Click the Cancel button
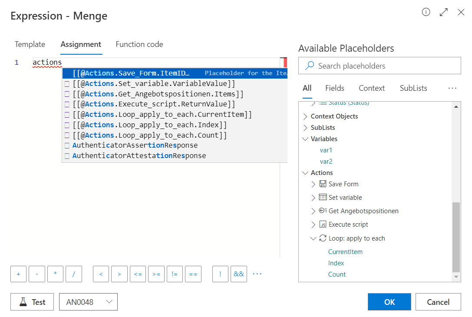The height and width of the screenshot is (317, 472). tap(438, 302)
